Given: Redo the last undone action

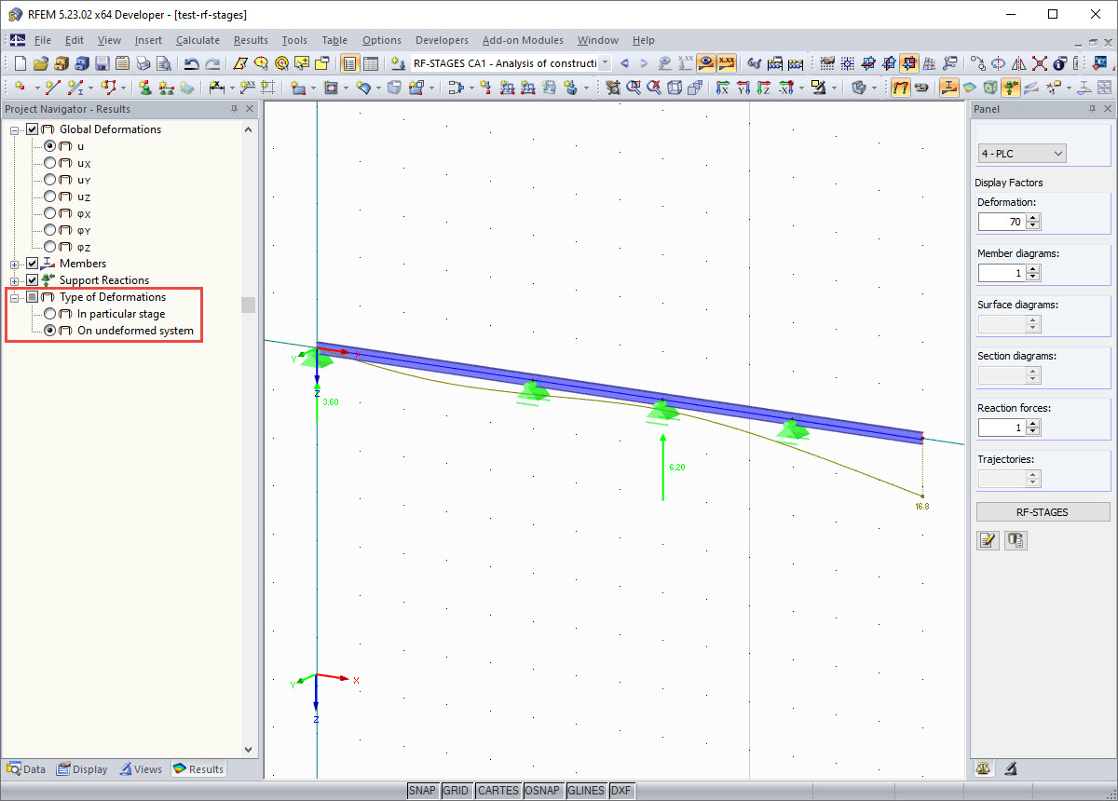Looking at the screenshot, I should (x=213, y=63).
